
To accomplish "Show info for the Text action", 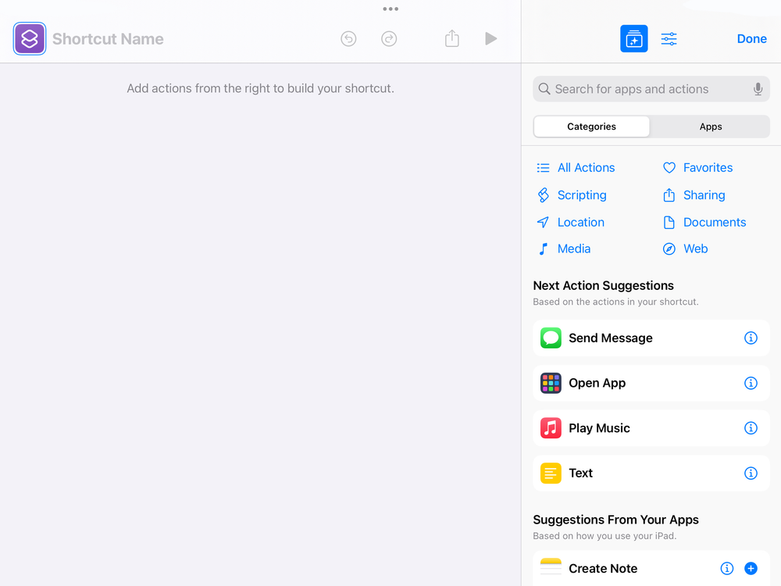I will 751,473.
